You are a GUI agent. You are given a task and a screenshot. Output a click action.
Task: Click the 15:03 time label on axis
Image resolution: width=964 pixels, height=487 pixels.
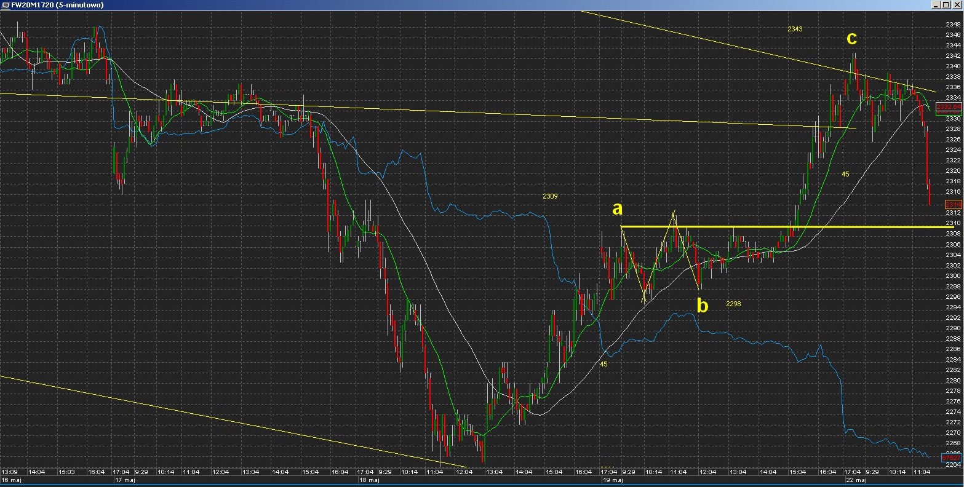point(66,472)
